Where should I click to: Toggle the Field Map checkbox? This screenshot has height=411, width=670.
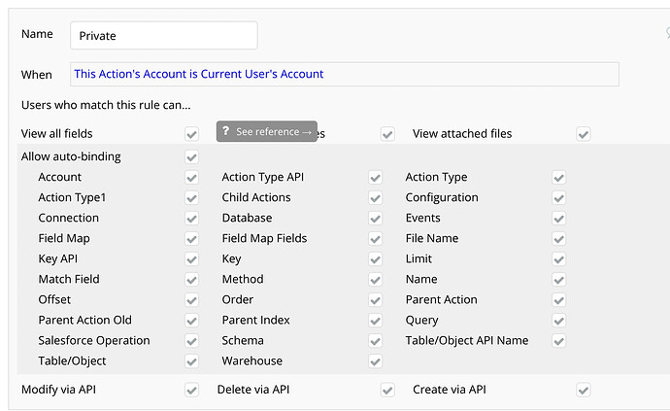tap(192, 239)
